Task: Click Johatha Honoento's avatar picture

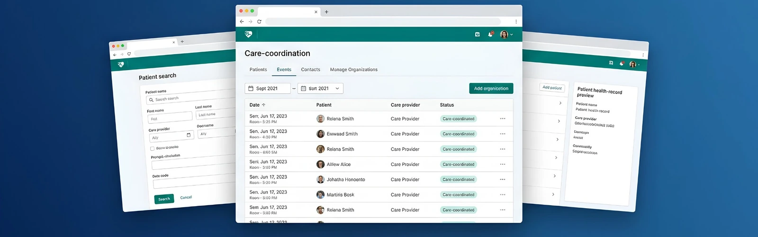Action: (321, 180)
